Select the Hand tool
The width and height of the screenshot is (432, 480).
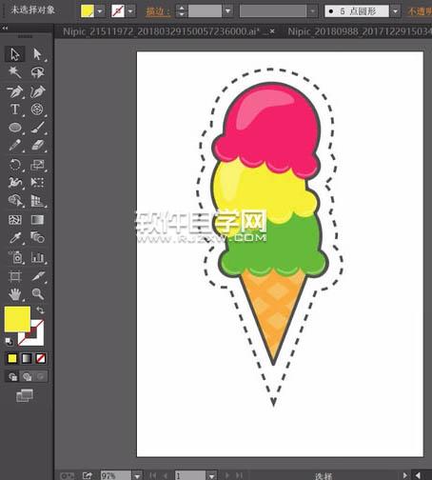coord(14,294)
